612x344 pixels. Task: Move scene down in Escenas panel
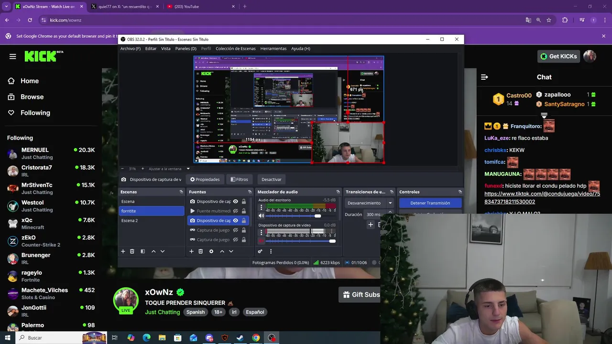(x=163, y=251)
